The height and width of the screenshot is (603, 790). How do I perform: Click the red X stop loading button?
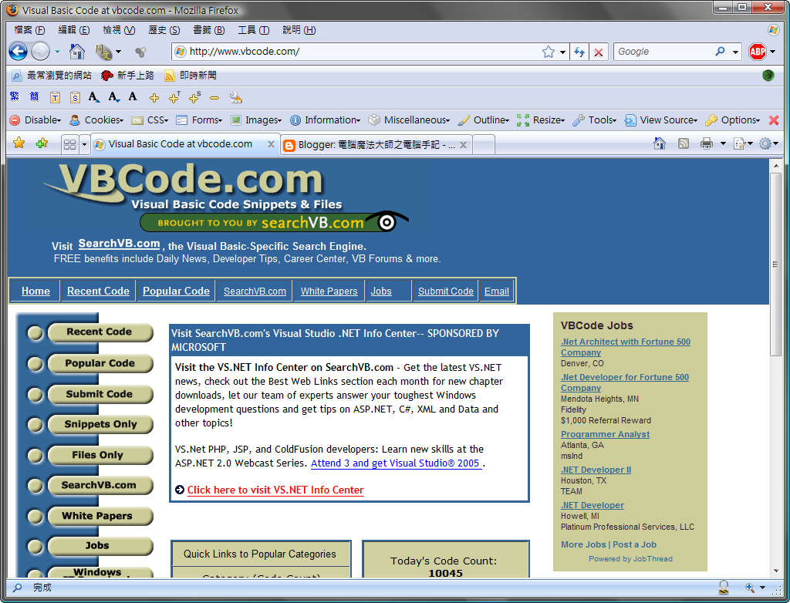(x=598, y=52)
